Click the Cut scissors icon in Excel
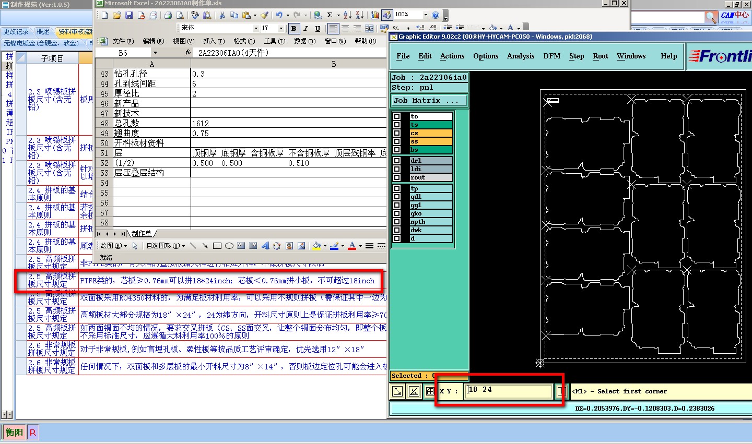 click(x=222, y=16)
